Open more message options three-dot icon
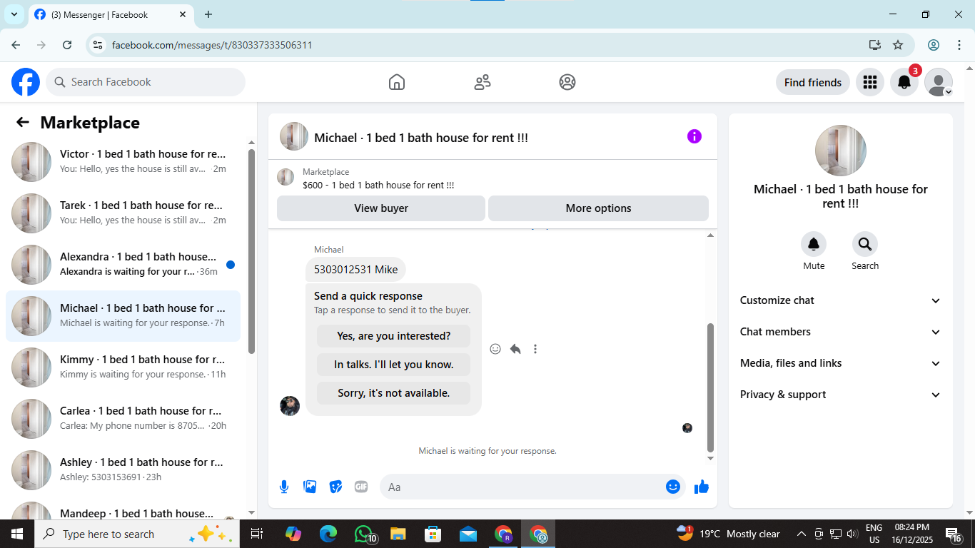This screenshot has height=548, width=975. (x=535, y=349)
